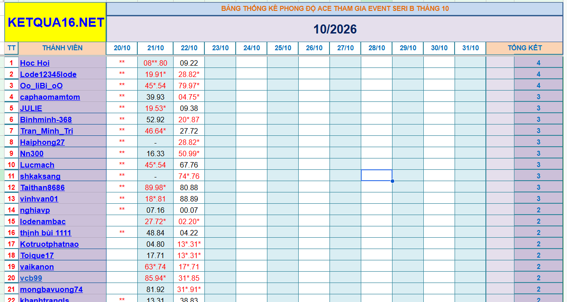Select the cell containing 85.94*
The height and width of the screenshot is (302, 567).
point(155,278)
